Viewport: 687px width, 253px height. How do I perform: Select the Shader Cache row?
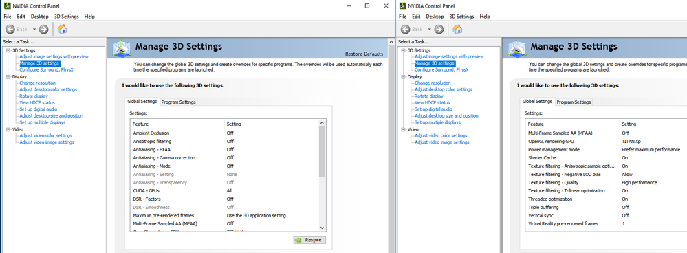click(x=607, y=157)
